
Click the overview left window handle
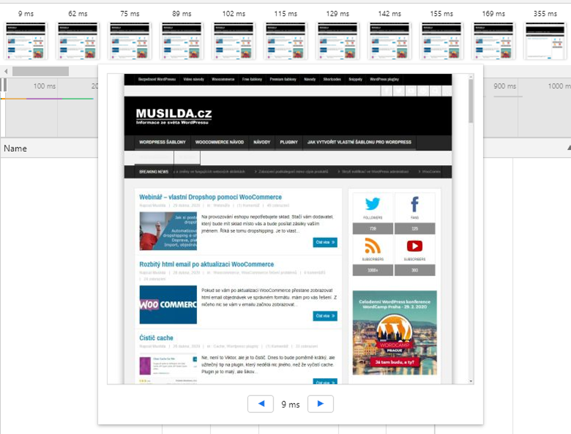click(x=3, y=85)
